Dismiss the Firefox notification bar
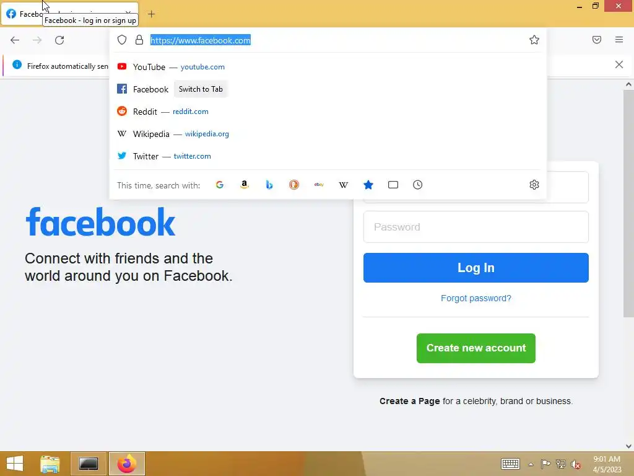 click(x=619, y=64)
